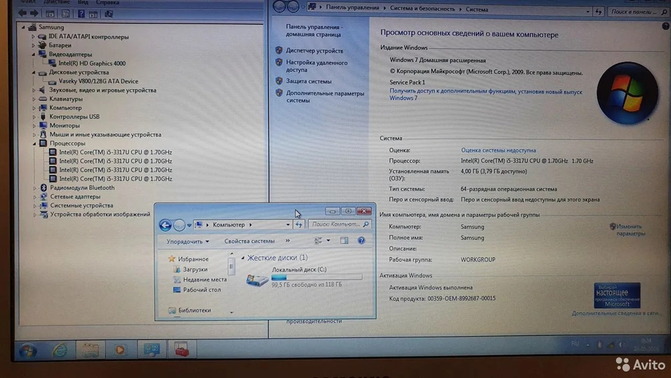Click Система и безопасность breadcrumb
671x378 pixels.
pyautogui.click(x=422, y=9)
